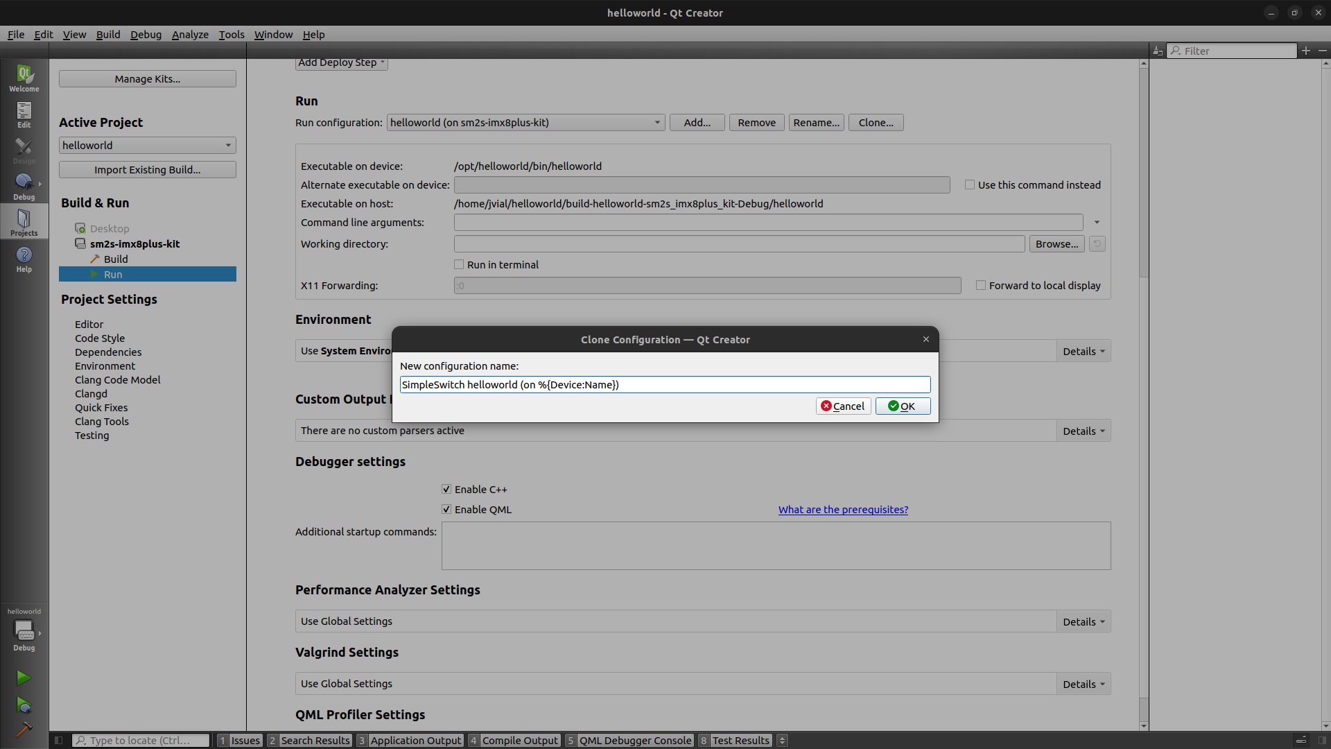Start debugging using the play-with-bug icon
The width and height of the screenshot is (1331, 749).
click(24, 705)
